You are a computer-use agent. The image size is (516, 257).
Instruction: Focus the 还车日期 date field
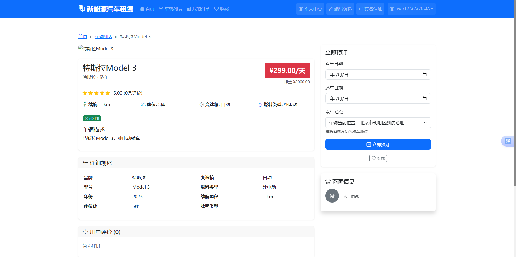(x=378, y=98)
